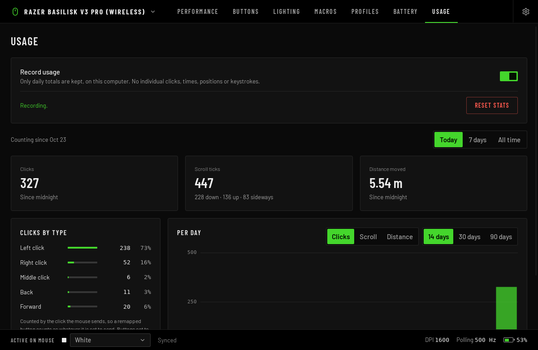The width and height of the screenshot is (538, 350).
Task: Click 'Counting since Oct 23' text
Action: 38,140
